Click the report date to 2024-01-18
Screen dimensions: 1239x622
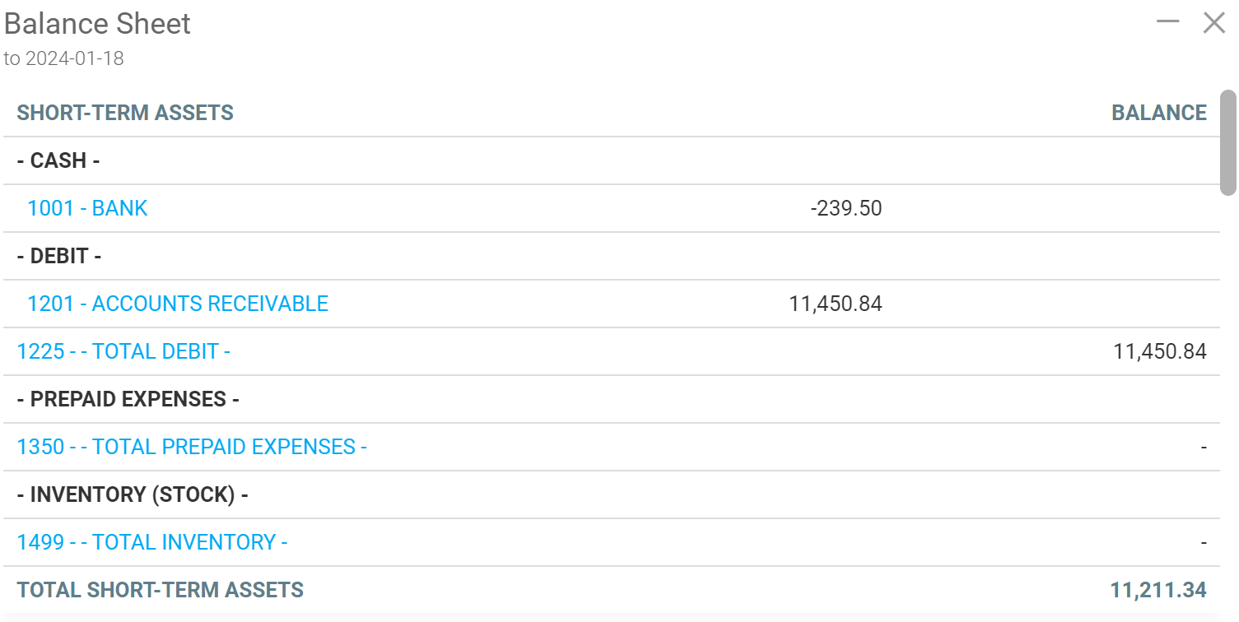(64, 58)
